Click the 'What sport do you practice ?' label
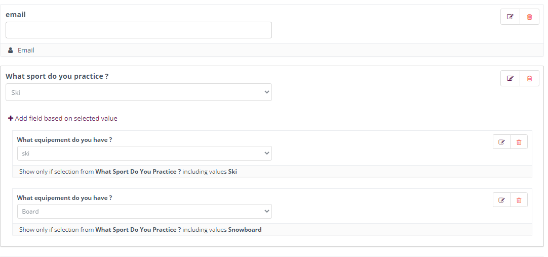 click(x=57, y=76)
